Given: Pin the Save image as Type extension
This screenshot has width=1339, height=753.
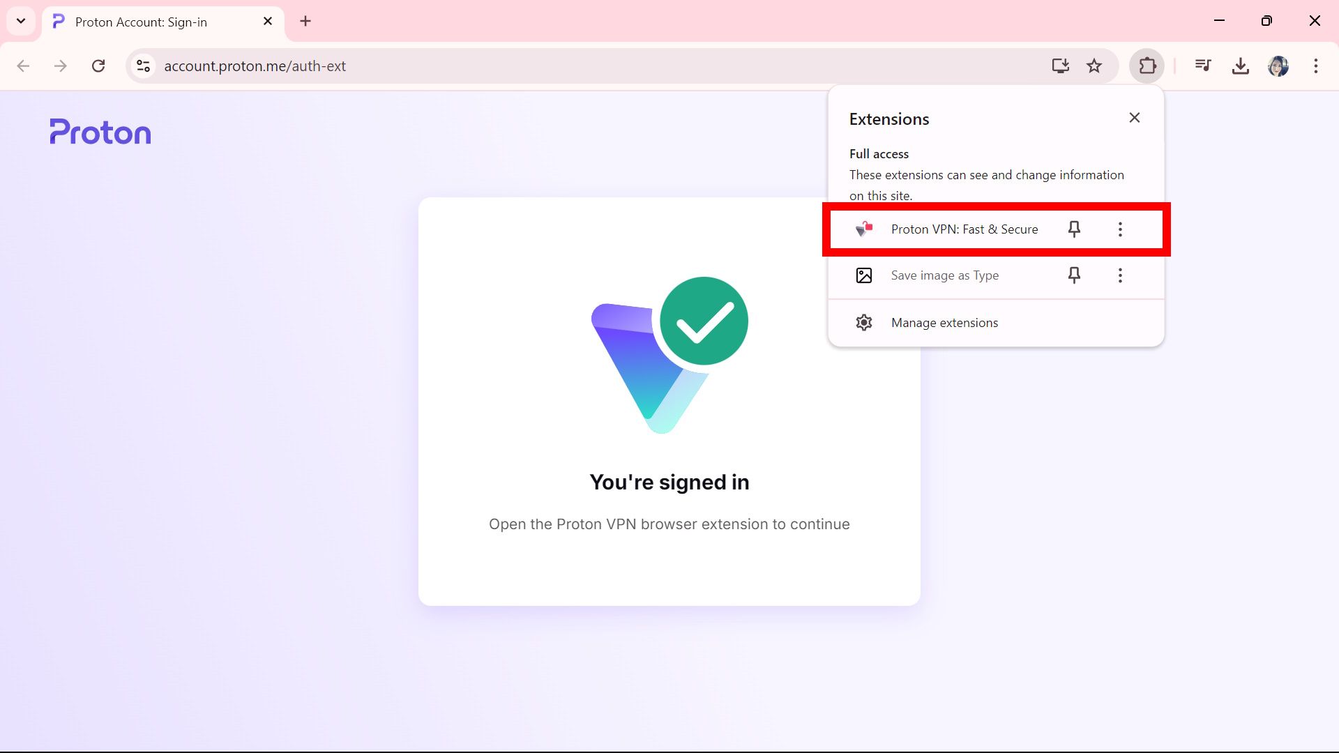Looking at the screenshot, I should click(x=1074, y=275).
